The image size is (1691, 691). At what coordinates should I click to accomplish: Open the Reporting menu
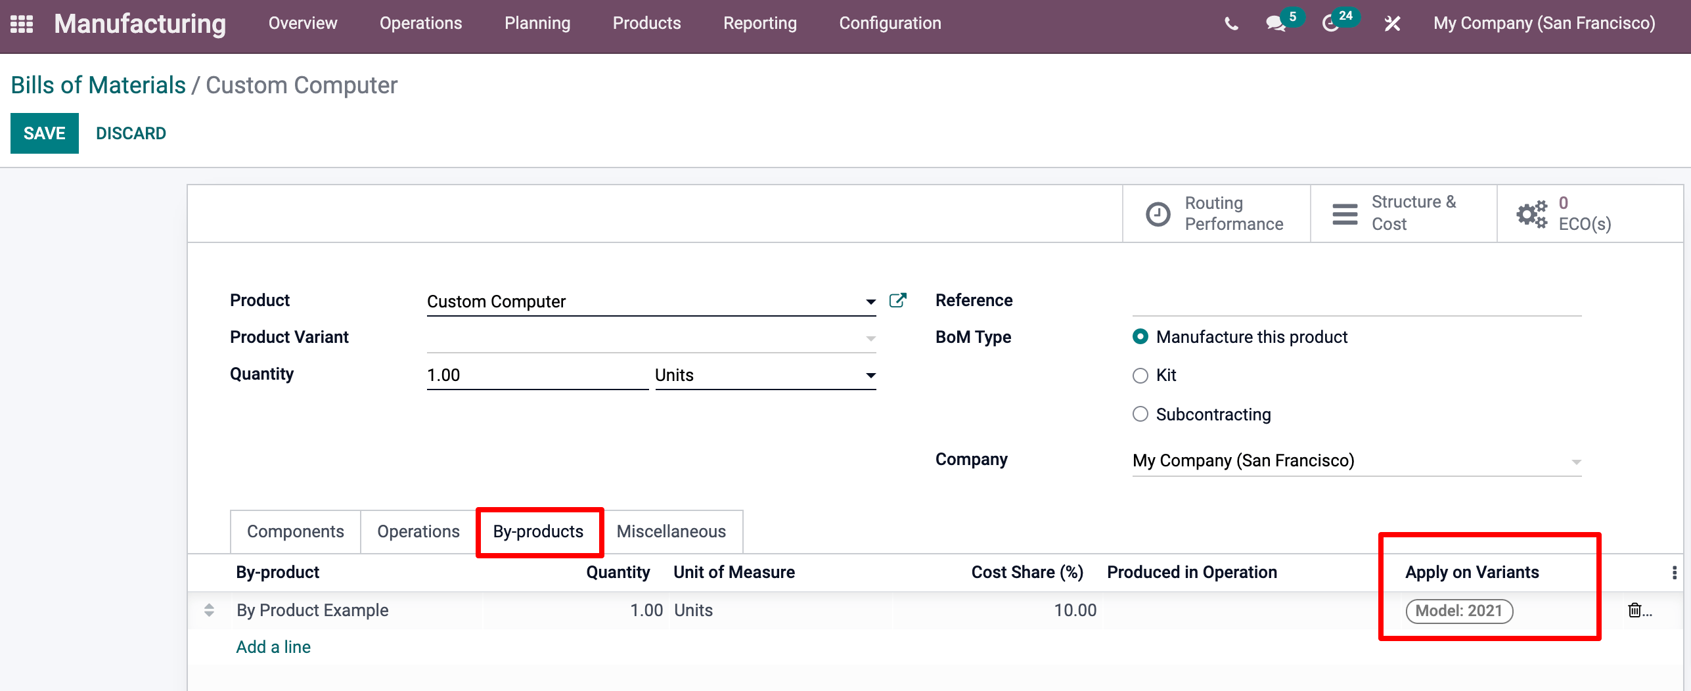pos(760,24)
